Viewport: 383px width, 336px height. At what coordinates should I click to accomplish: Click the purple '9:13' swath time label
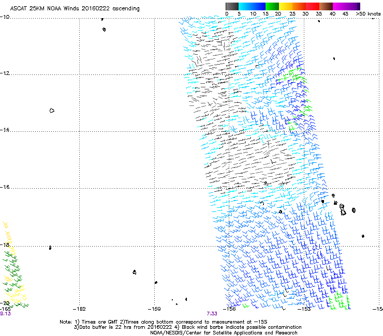tap(5, 314)
